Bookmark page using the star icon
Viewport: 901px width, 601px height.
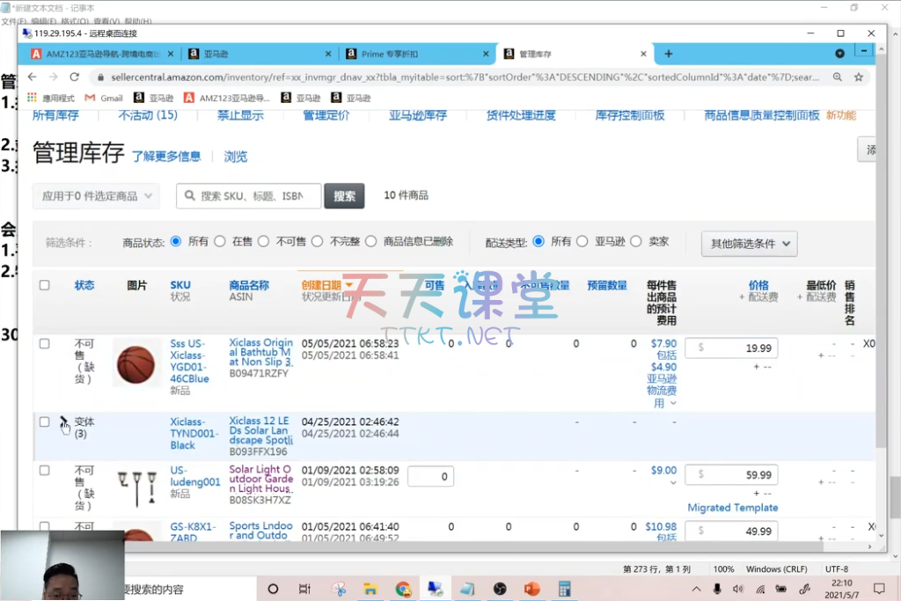pos(859,77)
